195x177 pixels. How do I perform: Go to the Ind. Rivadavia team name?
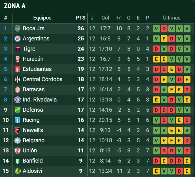point(40,100)
